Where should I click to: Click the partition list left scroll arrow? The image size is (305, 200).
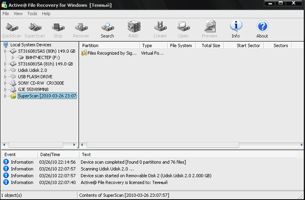(x=82, y=145)
